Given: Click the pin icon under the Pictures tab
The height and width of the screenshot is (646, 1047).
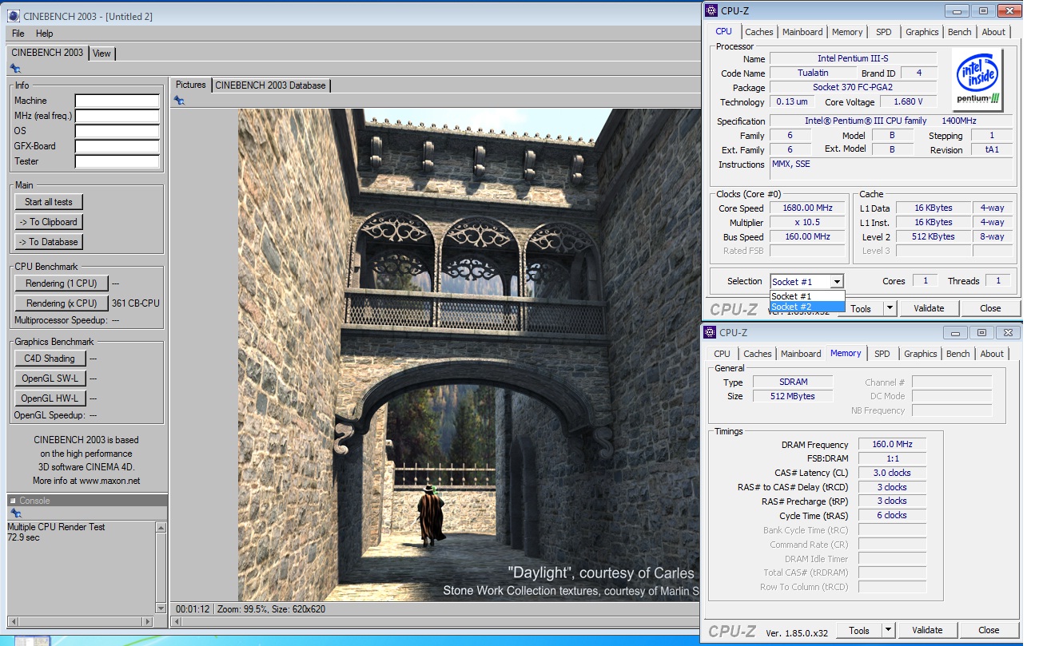Looking at the screenshot, I should (x=179, y=100).
